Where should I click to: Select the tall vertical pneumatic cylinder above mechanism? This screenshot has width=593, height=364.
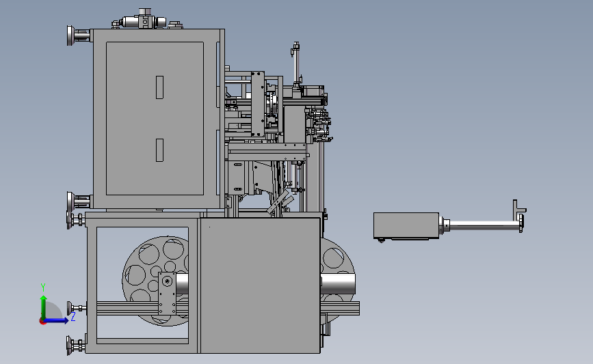coord(295,64)
